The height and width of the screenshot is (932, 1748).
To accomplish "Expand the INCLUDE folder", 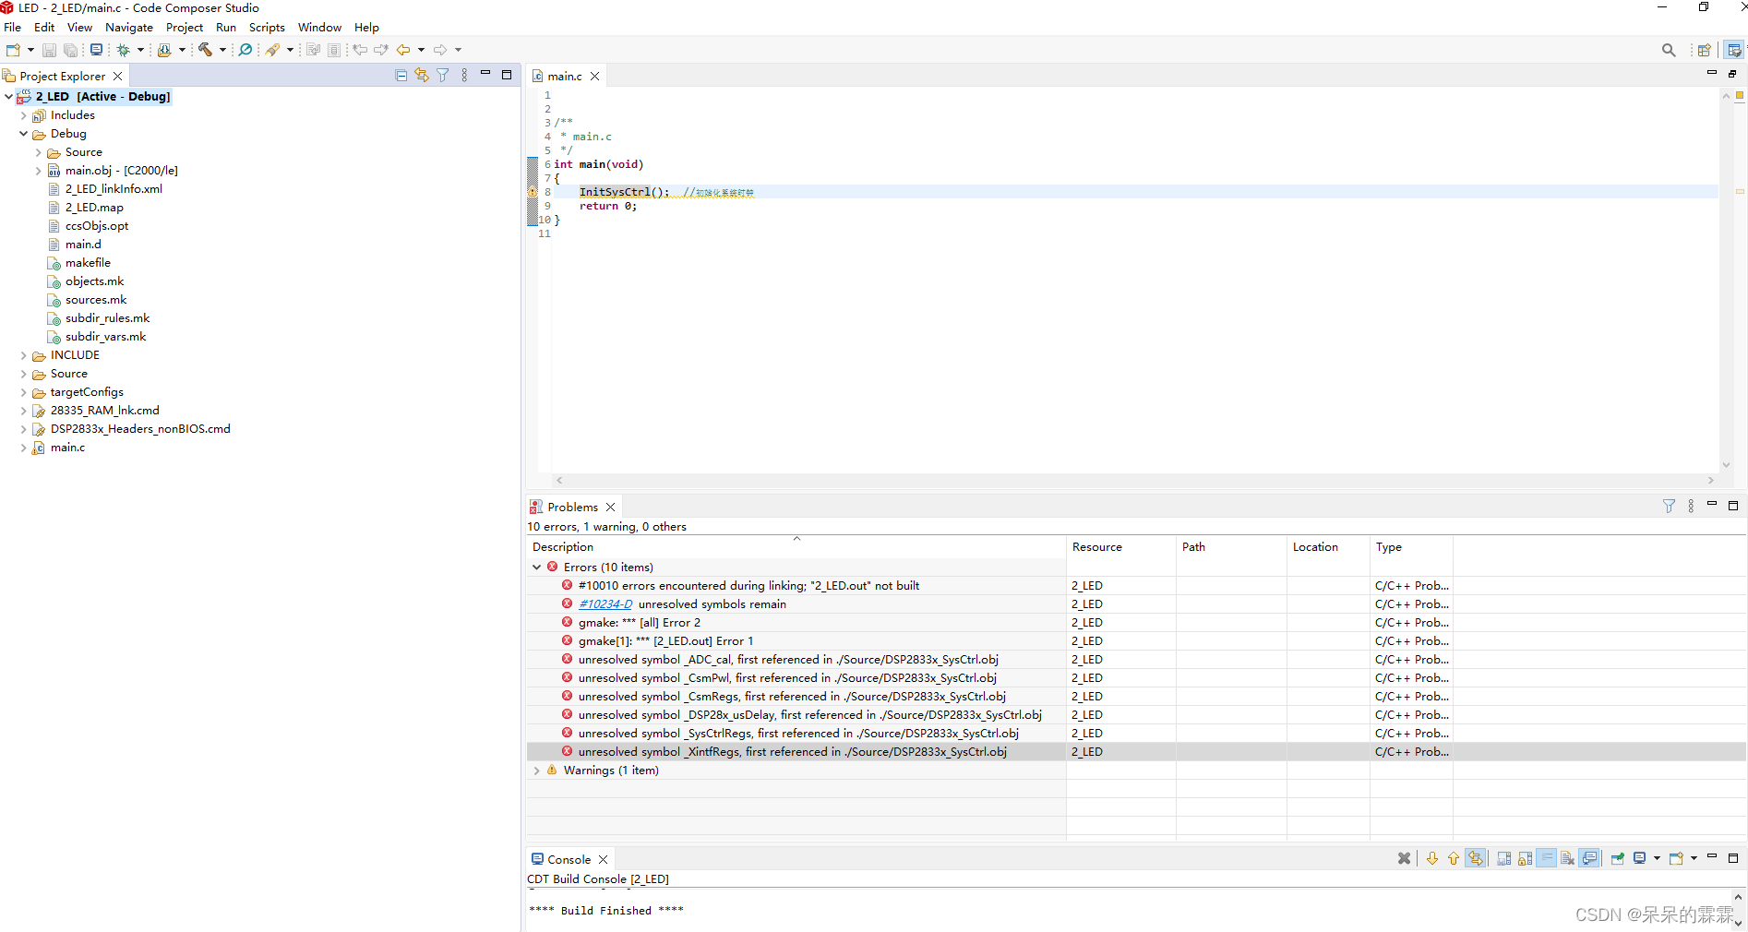I will pos(24,355).
